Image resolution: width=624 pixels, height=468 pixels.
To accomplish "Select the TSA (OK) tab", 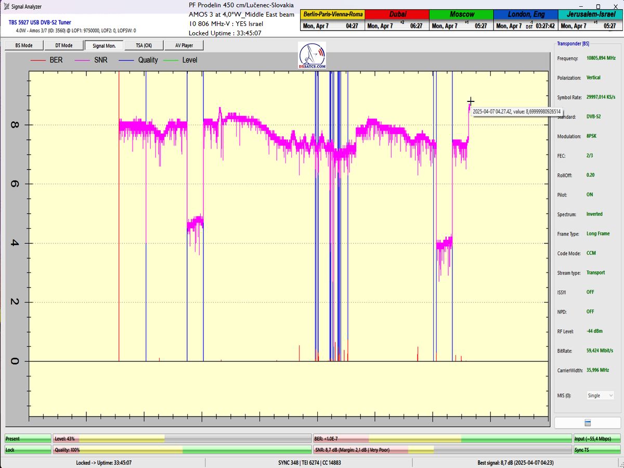I will [x=144, y=46].
